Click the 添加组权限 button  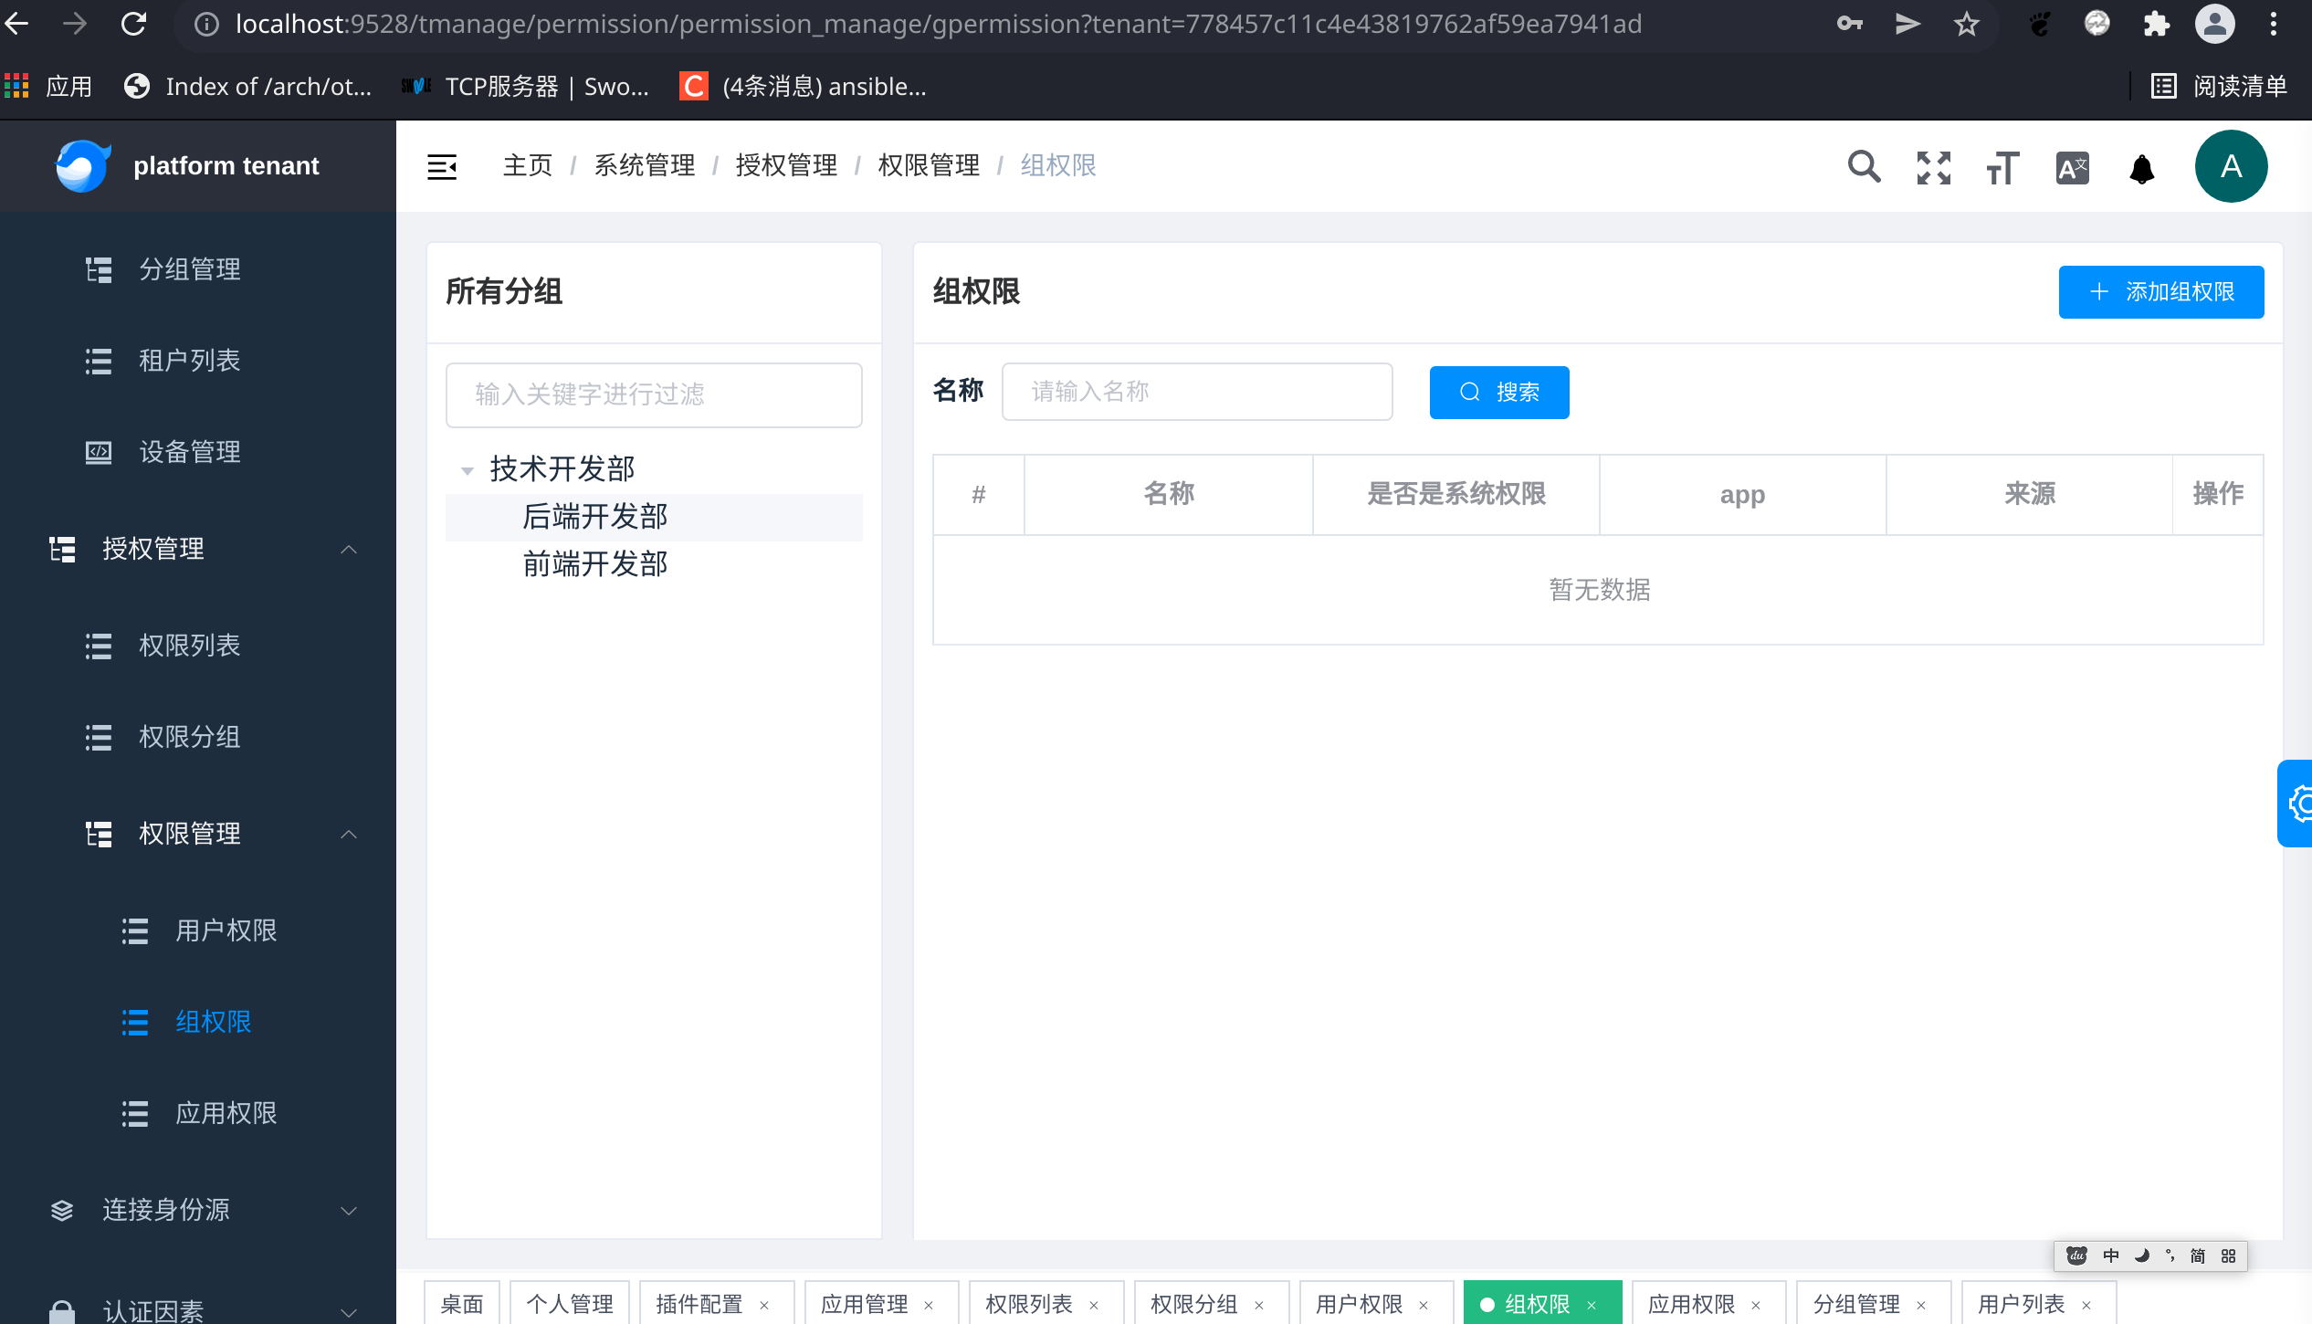click(x=2160, y=291)
